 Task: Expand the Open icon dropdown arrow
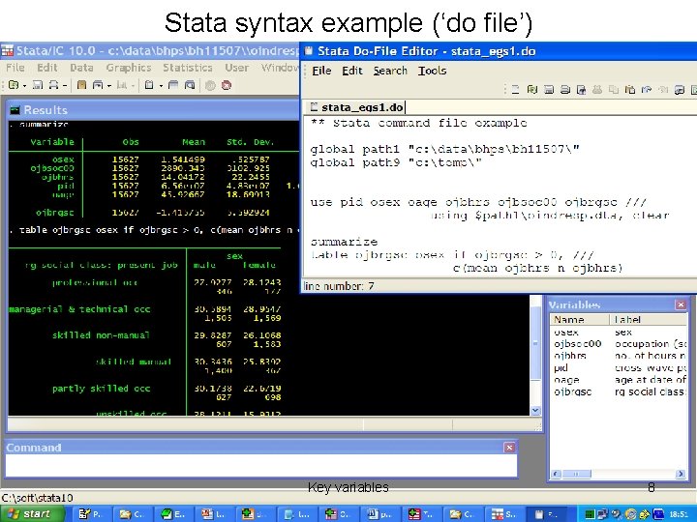pyautogui.click(x=24, y=86)
